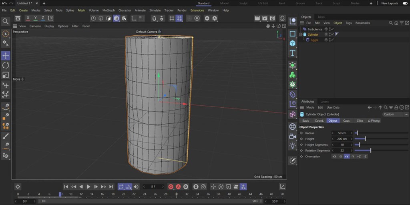The image size is (410, 205).
Task: Add a Cube primitive from the palette
Action: pyautogui.click(x=293, y=43)
